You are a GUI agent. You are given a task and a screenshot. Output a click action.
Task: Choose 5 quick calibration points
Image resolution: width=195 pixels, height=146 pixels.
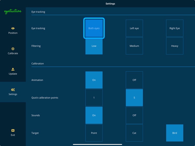134,97
